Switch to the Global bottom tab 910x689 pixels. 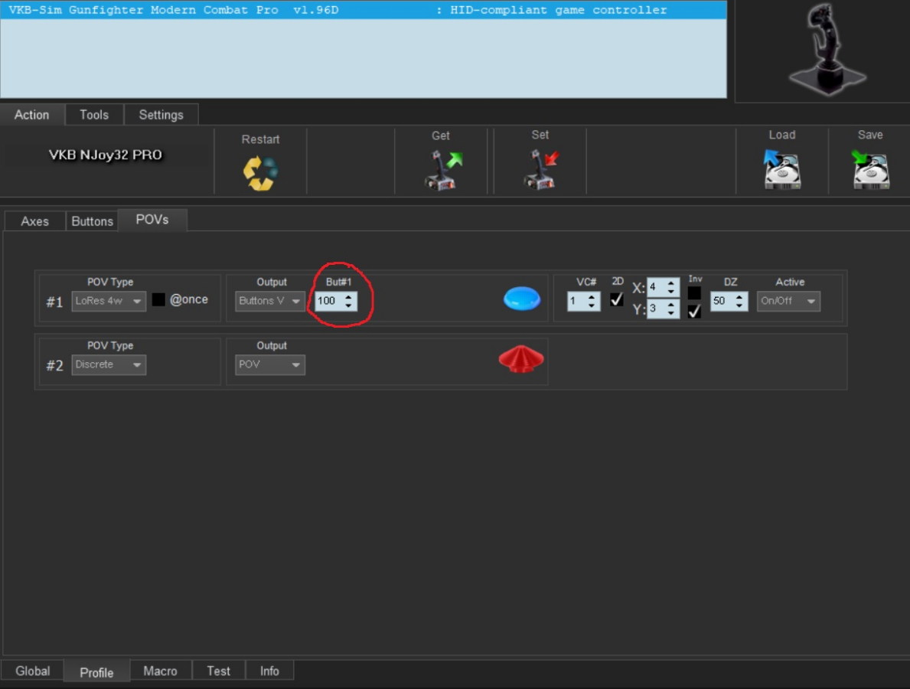click(32, 671)
